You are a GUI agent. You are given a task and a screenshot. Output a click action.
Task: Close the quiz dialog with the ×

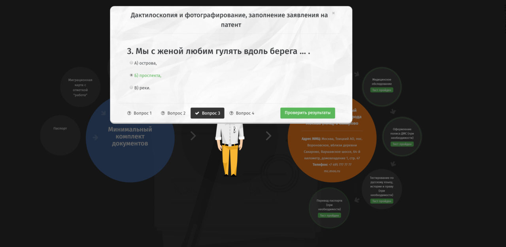(333, 13)
